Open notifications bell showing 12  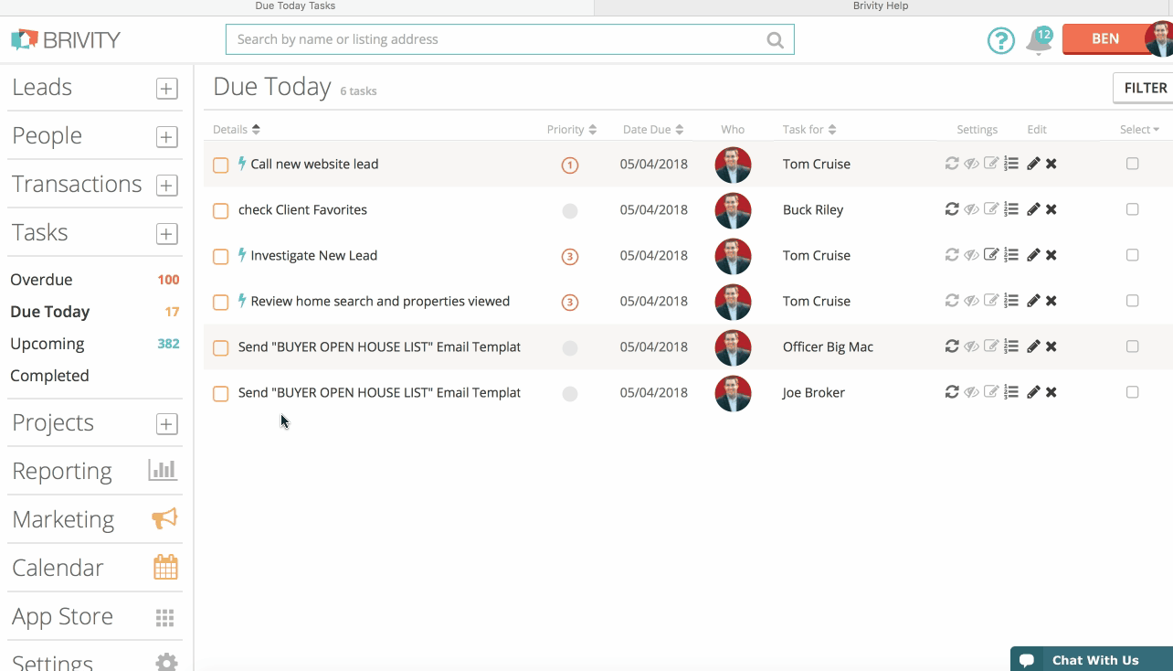coord(1039,40)
